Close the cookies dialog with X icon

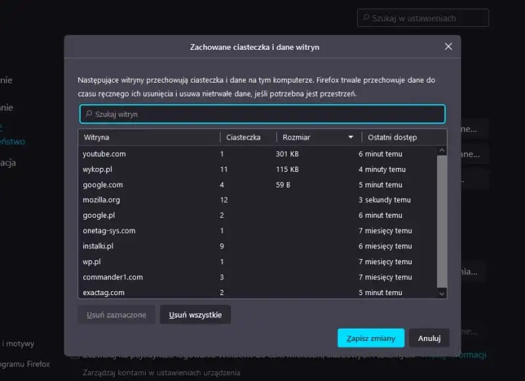(x=448, y=47)
